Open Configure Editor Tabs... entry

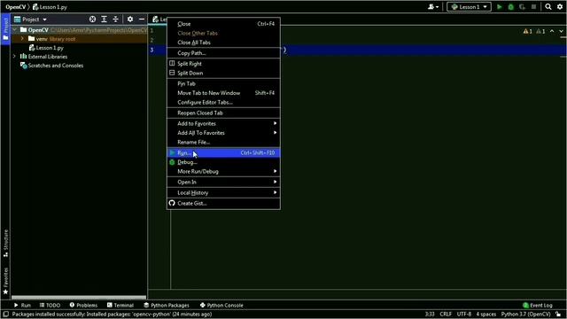[x=223, y=103]
